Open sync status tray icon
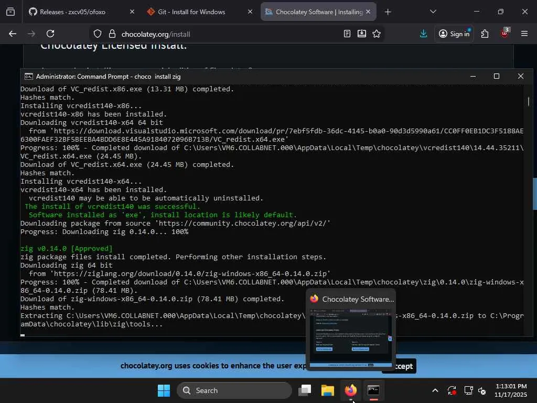 tap(452, 390)
